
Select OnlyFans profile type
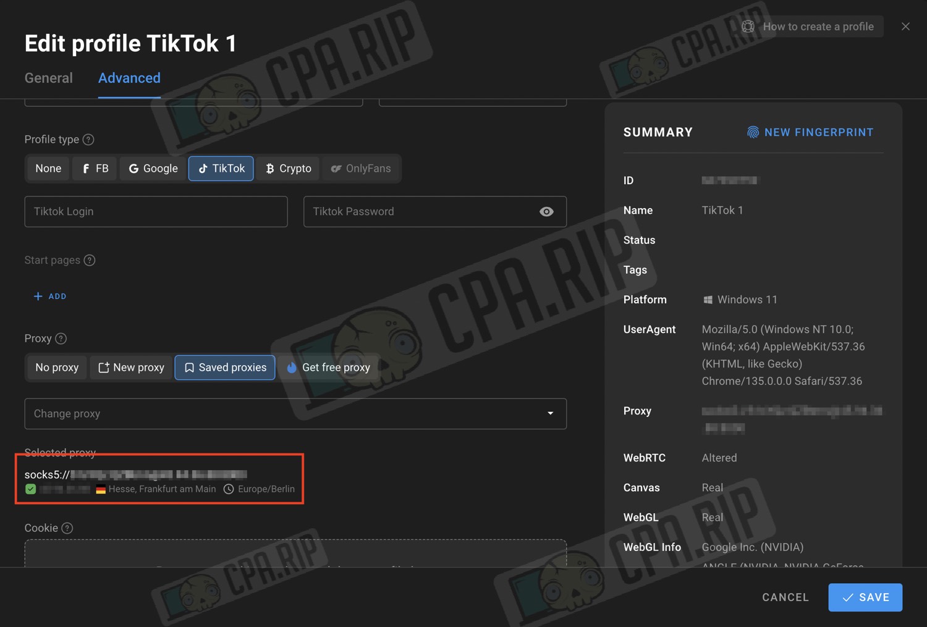(361, 169)
